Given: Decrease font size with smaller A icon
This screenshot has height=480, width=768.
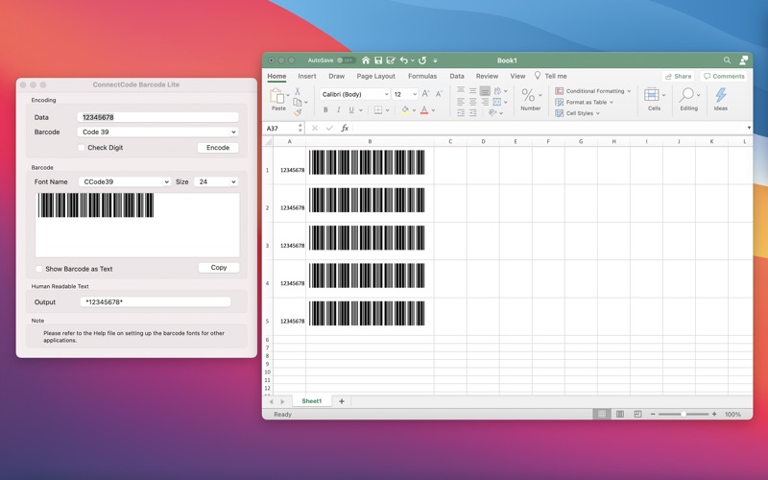Looking at the screenshot, I should point(439,94).
